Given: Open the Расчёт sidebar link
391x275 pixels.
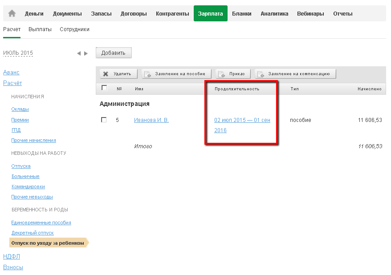Looking at the screenshot, I should click(x=12, y=83).
